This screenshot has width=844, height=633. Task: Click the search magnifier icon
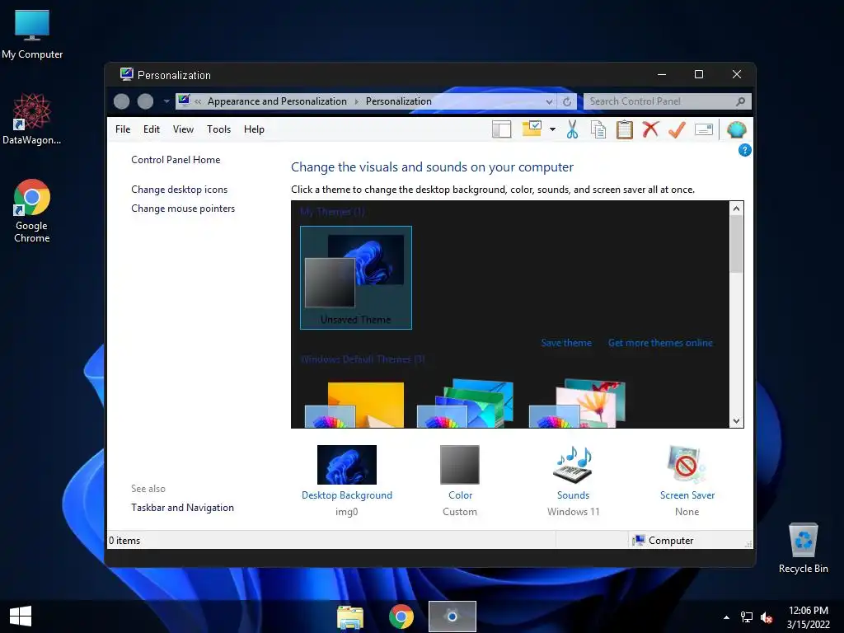pos(741,101)
